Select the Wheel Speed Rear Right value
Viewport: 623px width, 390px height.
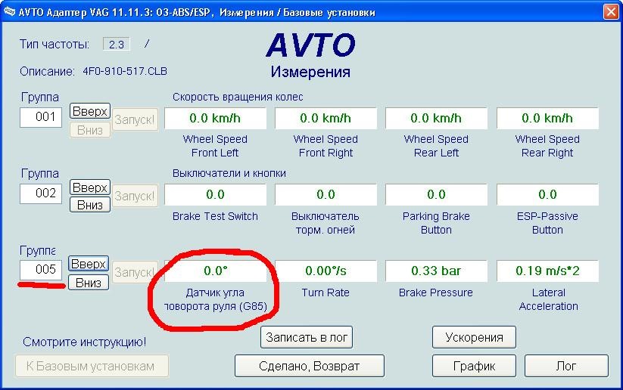click(547, 118)
